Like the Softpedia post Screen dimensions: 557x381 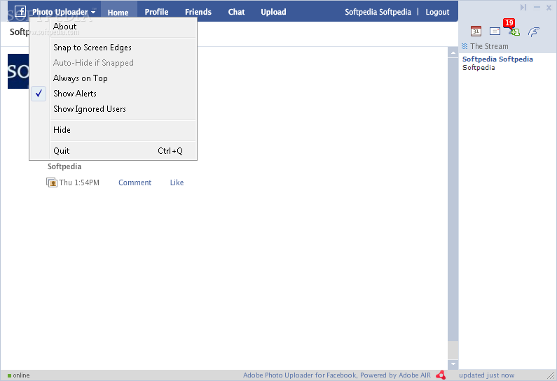click(x=177, y=182)
